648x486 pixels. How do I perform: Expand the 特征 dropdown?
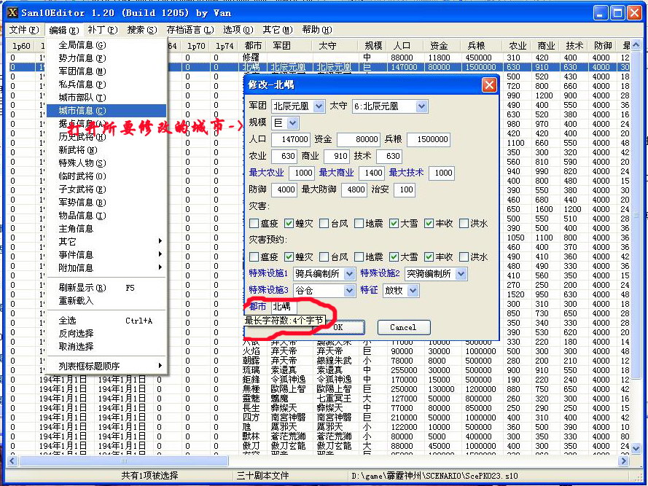(413, 290)
